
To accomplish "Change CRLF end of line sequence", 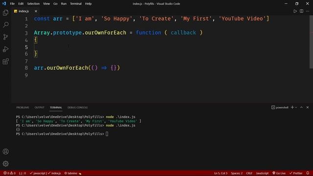I will tap(249, 173).
